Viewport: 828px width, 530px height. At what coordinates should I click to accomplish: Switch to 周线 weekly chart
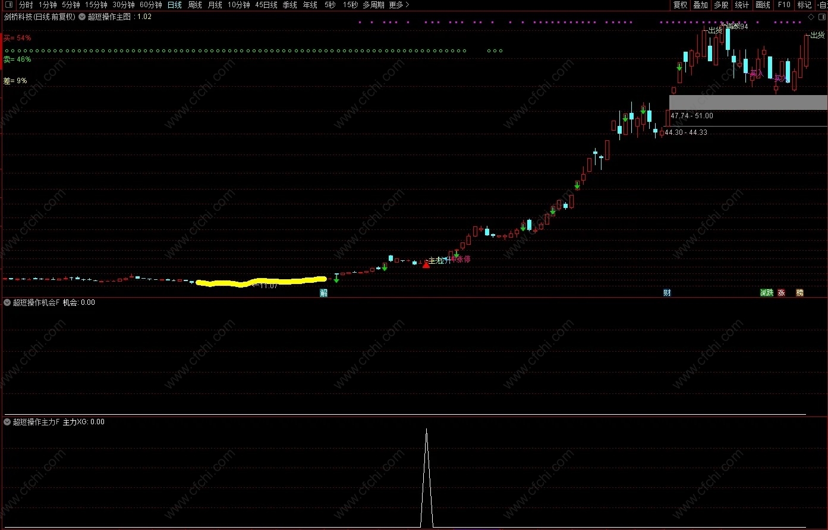195,5
